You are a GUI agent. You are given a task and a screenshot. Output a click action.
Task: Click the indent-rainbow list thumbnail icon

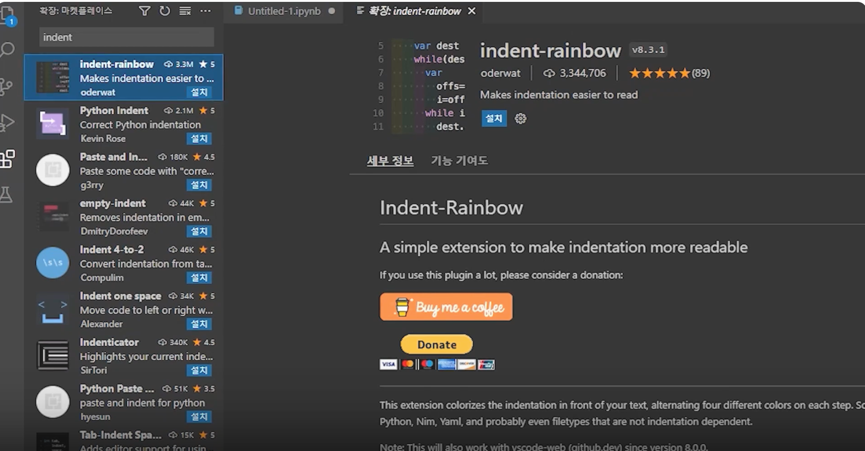coord(53,78)
